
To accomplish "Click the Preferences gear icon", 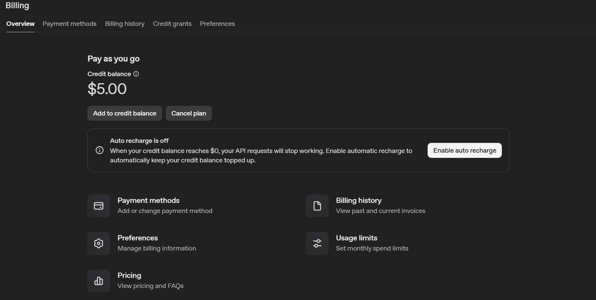I will [98, 243].
